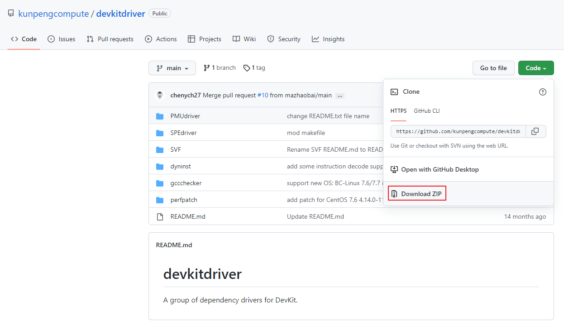Open pull request #10 link

(x=263, y=96)
